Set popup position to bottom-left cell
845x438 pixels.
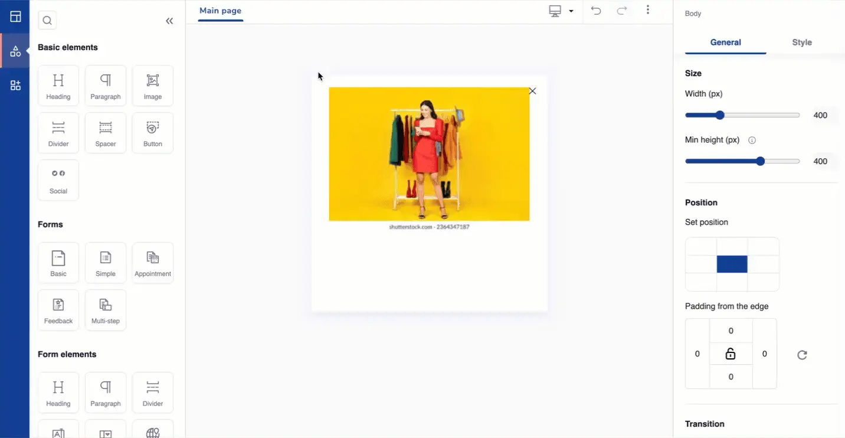(701, 282)
